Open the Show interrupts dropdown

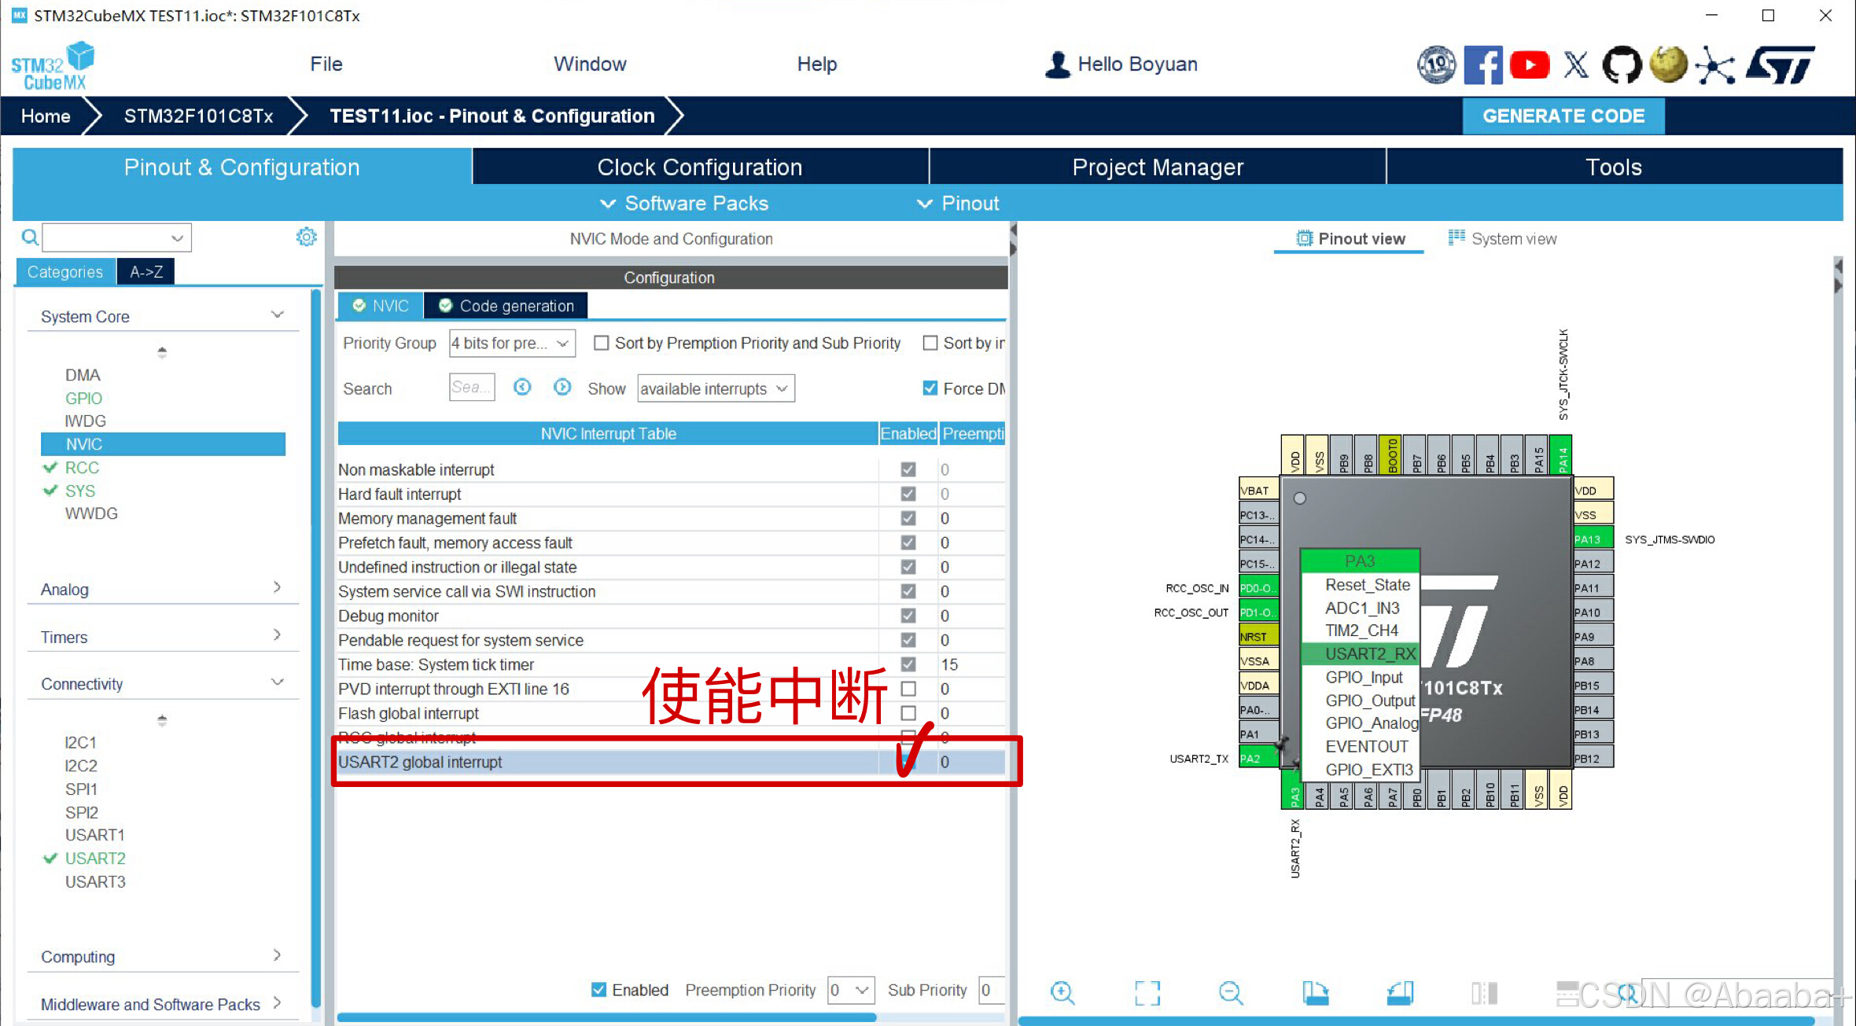pos(715,388)
